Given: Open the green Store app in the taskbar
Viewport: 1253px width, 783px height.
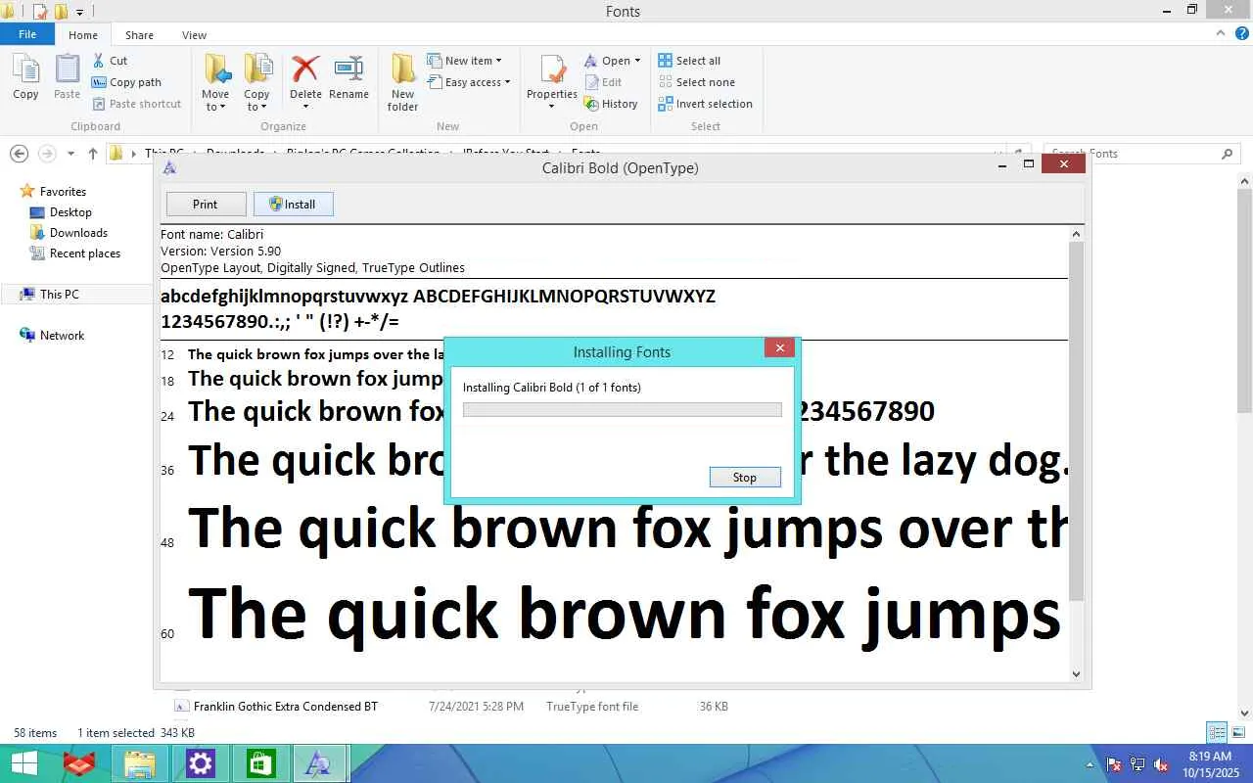Looking at the screenshot, I should 261,763.
